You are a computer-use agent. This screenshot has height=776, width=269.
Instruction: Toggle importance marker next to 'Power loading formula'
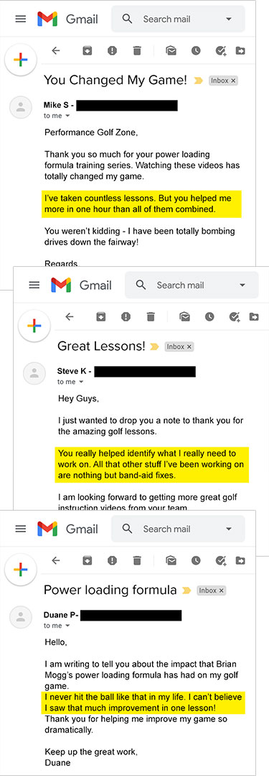(x=187, y=590)
